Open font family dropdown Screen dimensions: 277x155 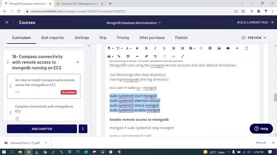[129, 48]
